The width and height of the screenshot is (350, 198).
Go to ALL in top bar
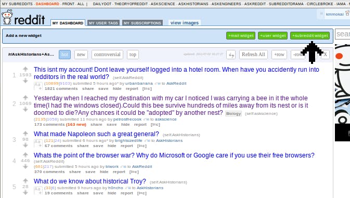coord(81,4)
